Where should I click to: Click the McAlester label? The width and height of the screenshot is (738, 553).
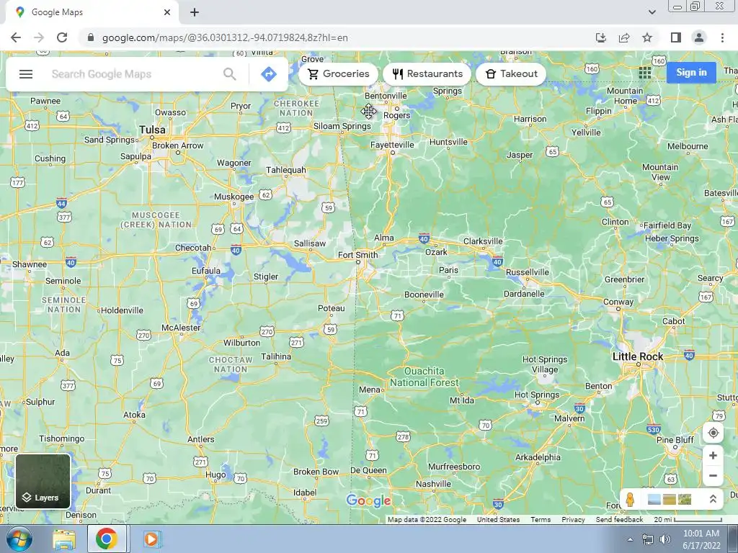tap(181, 328)
